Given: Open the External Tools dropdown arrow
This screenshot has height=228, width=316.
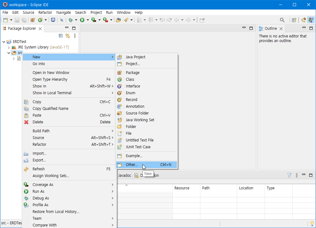Looking at the screenshot, I should (111, 20).
